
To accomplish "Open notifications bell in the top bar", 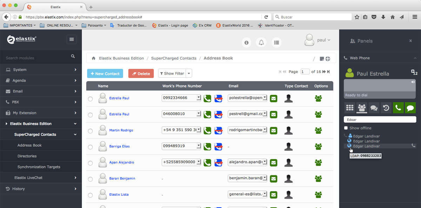I will coord(261,42).
